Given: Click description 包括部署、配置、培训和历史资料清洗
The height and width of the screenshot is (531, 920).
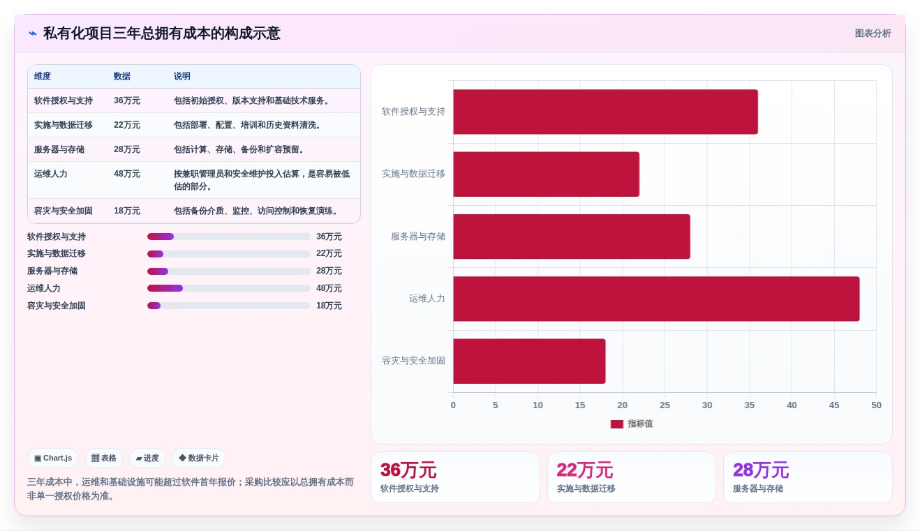Looking at the screenshot, I should [249, 125].
